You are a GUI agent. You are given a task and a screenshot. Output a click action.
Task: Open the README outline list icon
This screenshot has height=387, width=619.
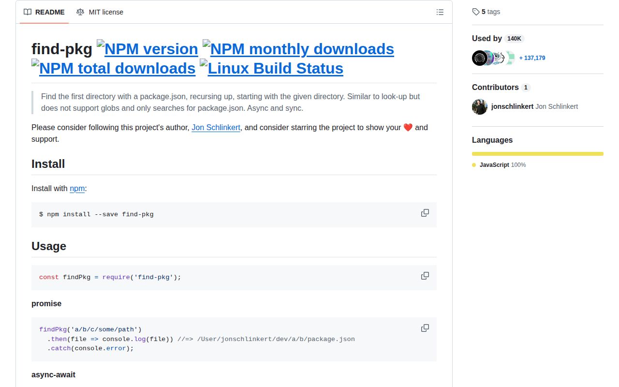coord(440,12)
